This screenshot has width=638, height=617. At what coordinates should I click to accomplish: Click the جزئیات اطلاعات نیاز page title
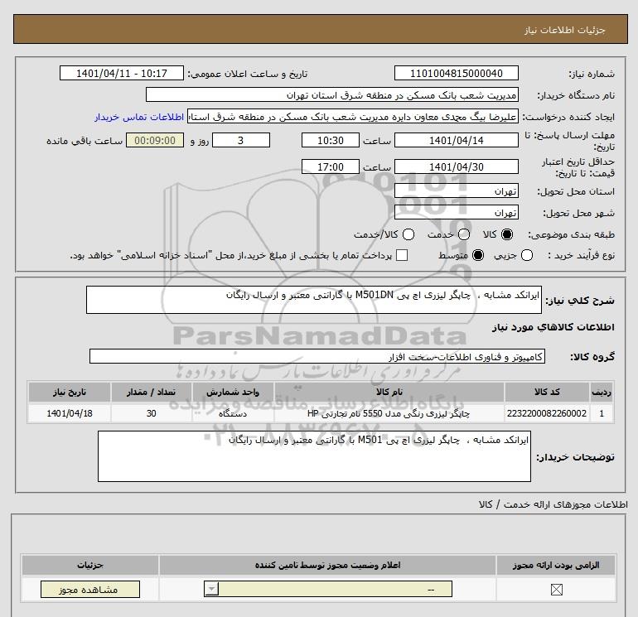pyautogui.click(x=565, y=30)
